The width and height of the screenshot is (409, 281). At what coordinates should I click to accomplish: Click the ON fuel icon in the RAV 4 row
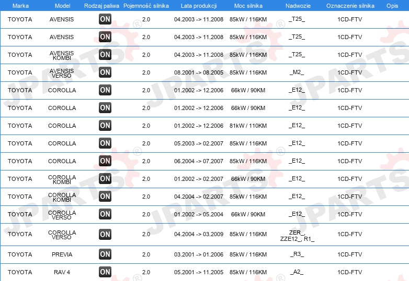[105, 272]
